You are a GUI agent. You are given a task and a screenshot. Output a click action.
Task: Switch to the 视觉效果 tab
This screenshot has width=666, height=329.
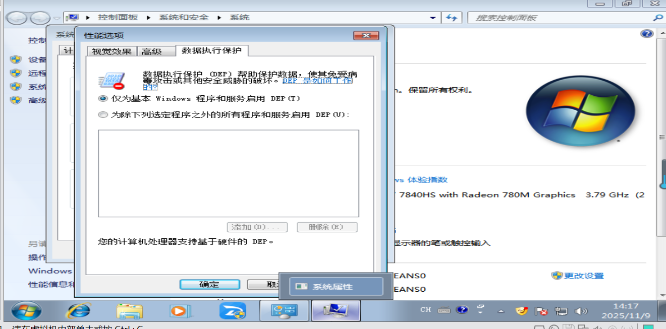(x=111, y=50)
